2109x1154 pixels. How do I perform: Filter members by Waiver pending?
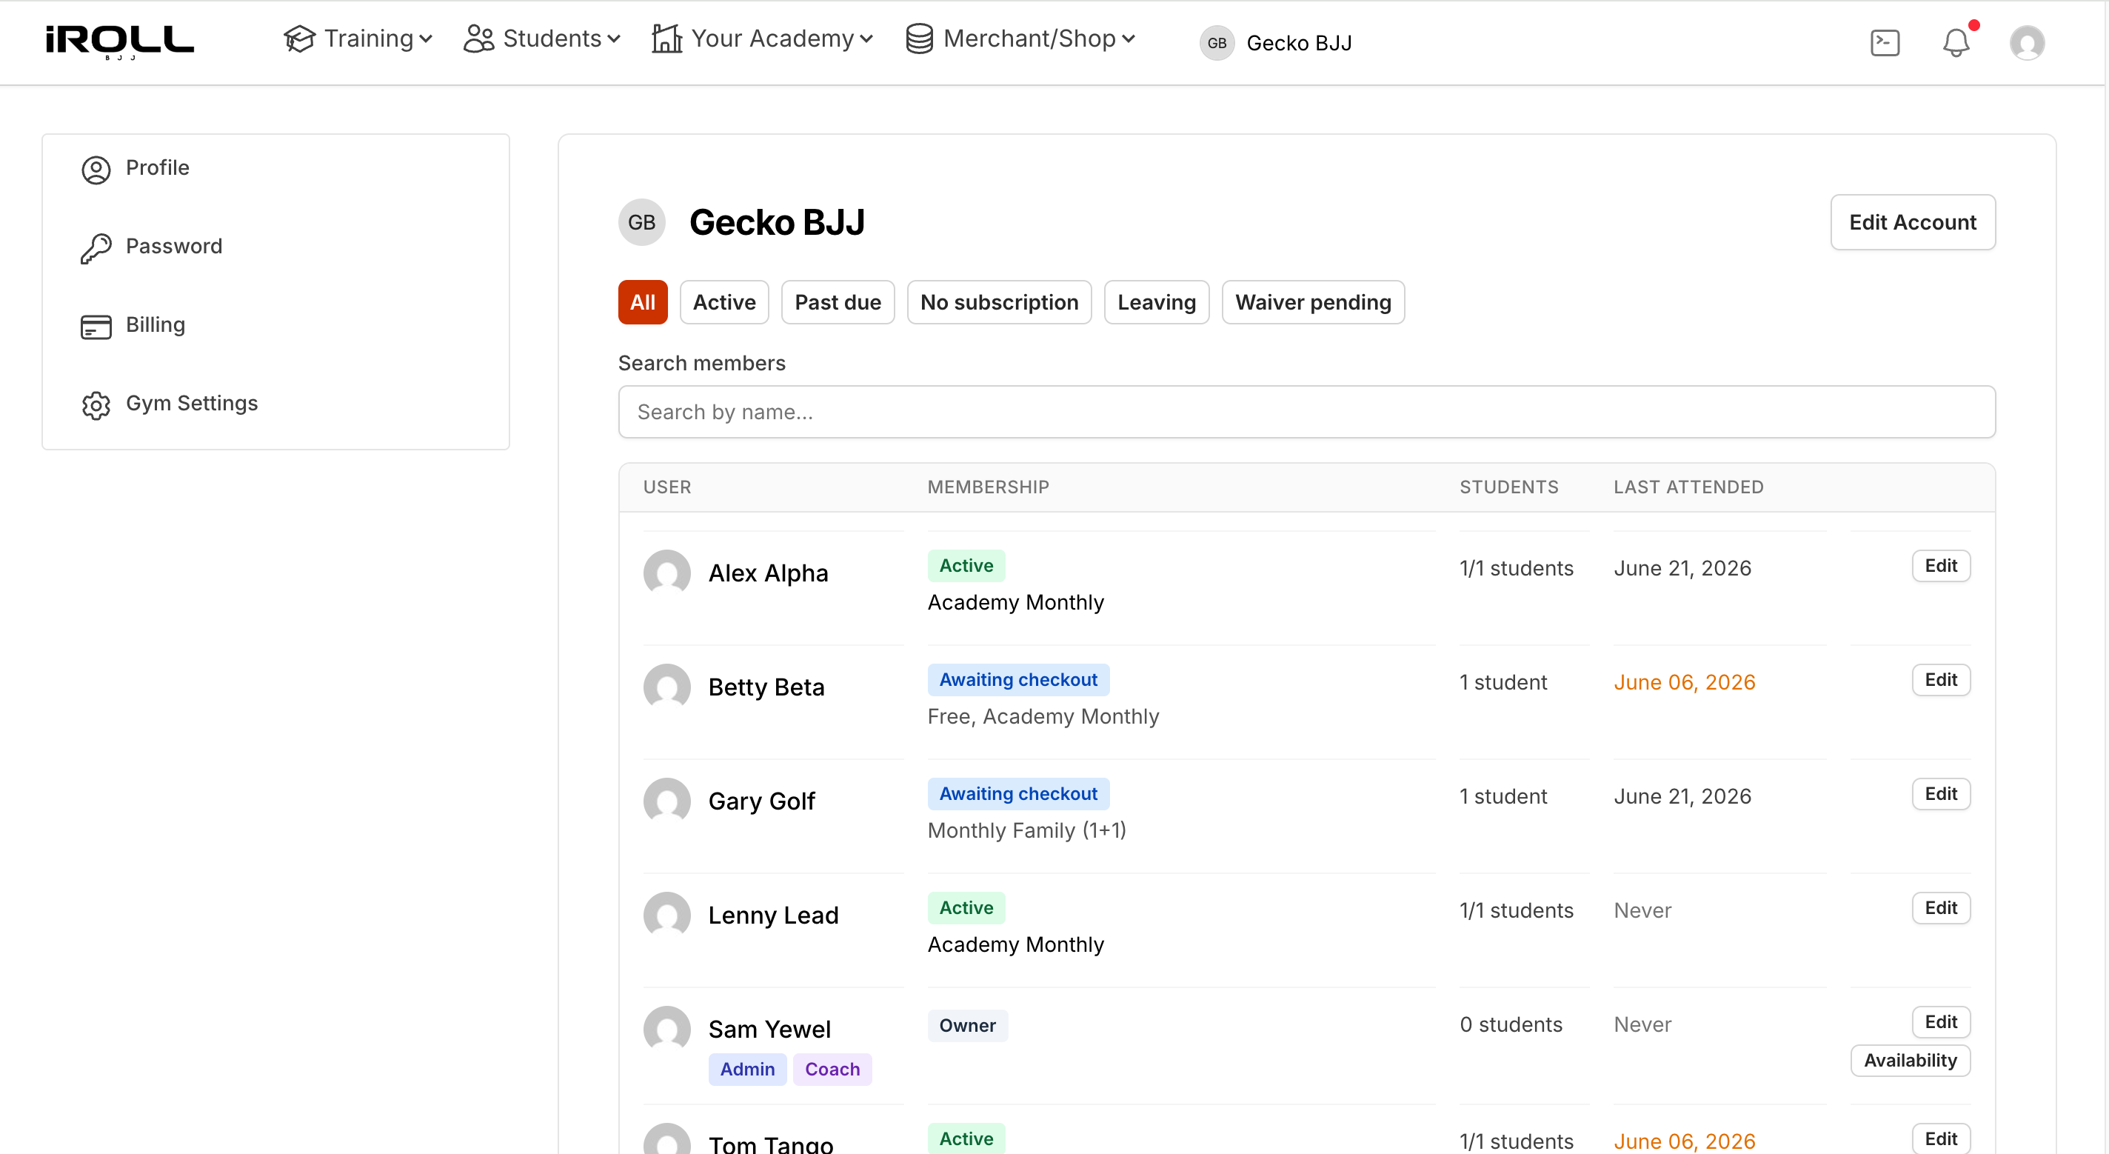pos(1313,302)
